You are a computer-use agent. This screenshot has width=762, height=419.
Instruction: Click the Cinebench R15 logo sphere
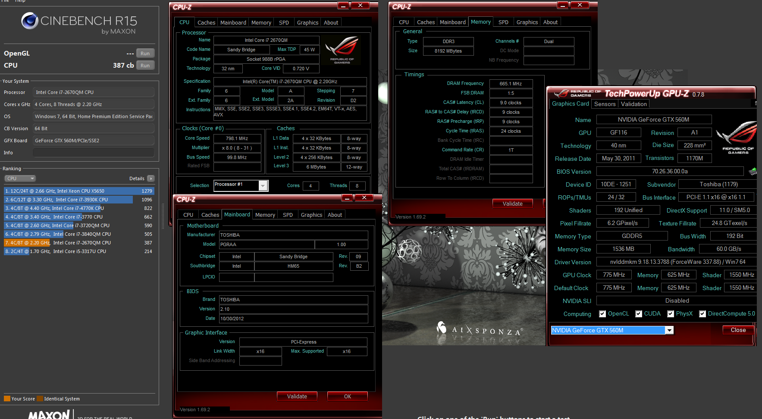pos(30,20)
